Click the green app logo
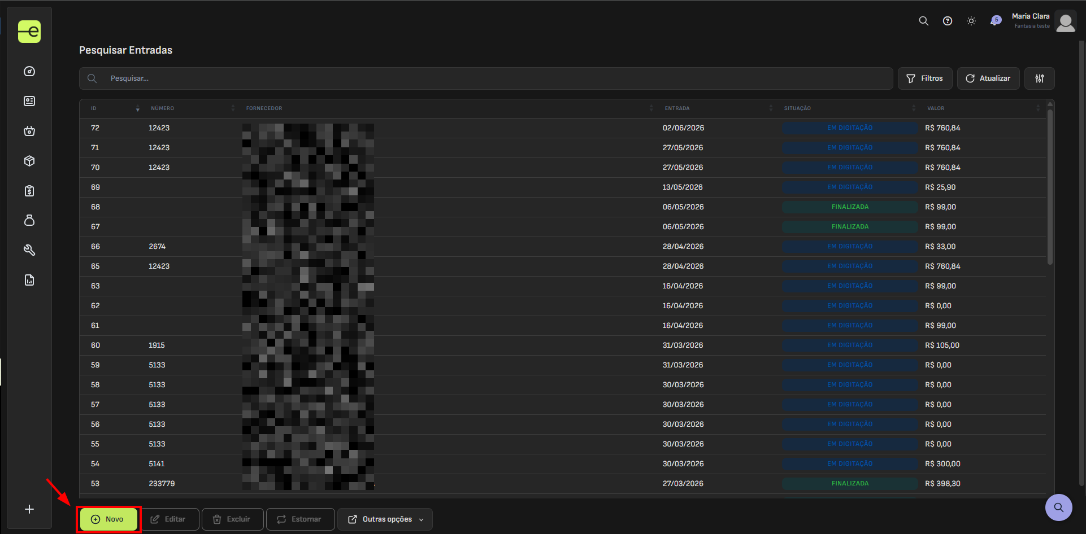This screenshot has height=534, width=1086. pyautogui.click(x=29, y=32)
